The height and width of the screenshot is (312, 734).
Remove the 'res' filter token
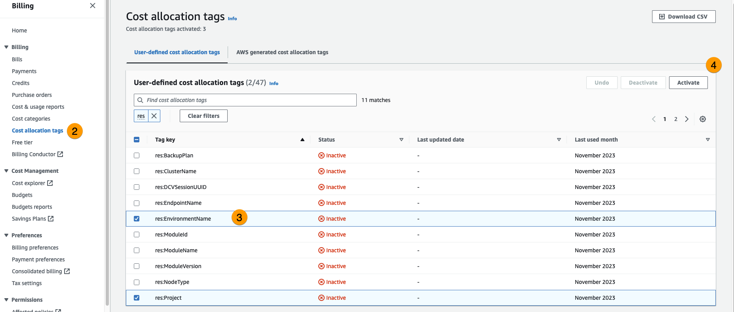point(154,116)
